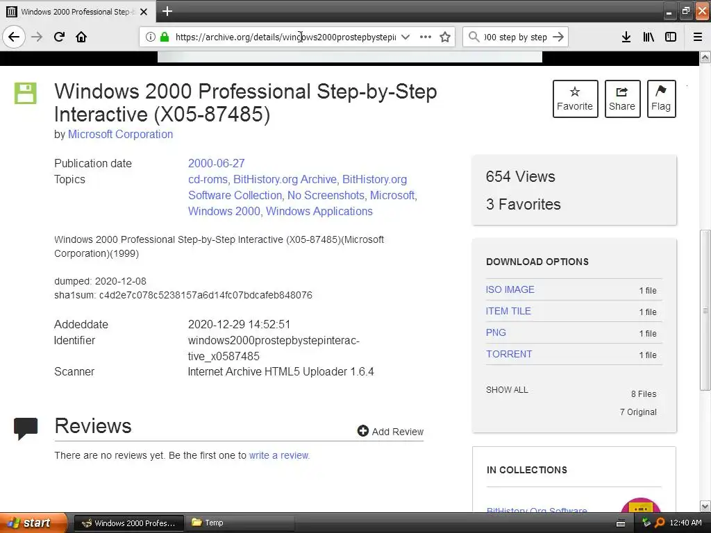Submit search with the arrow button

click(x=558, y=37)
